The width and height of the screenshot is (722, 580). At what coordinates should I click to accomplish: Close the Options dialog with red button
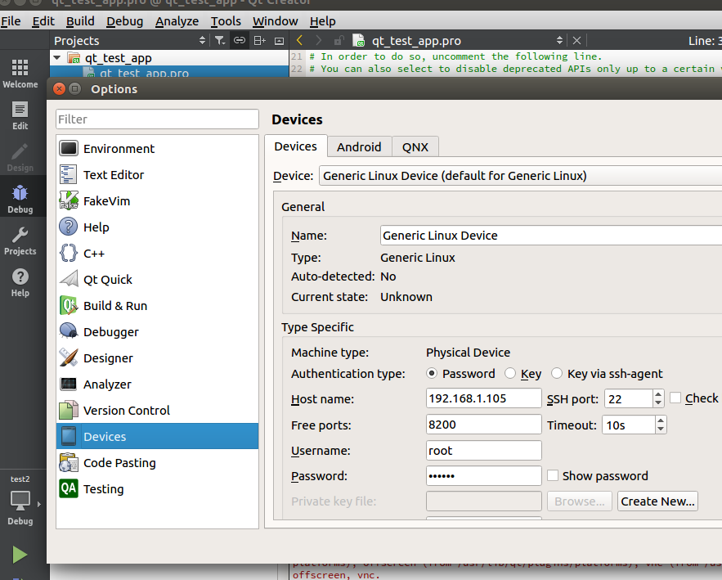(59, 89)
